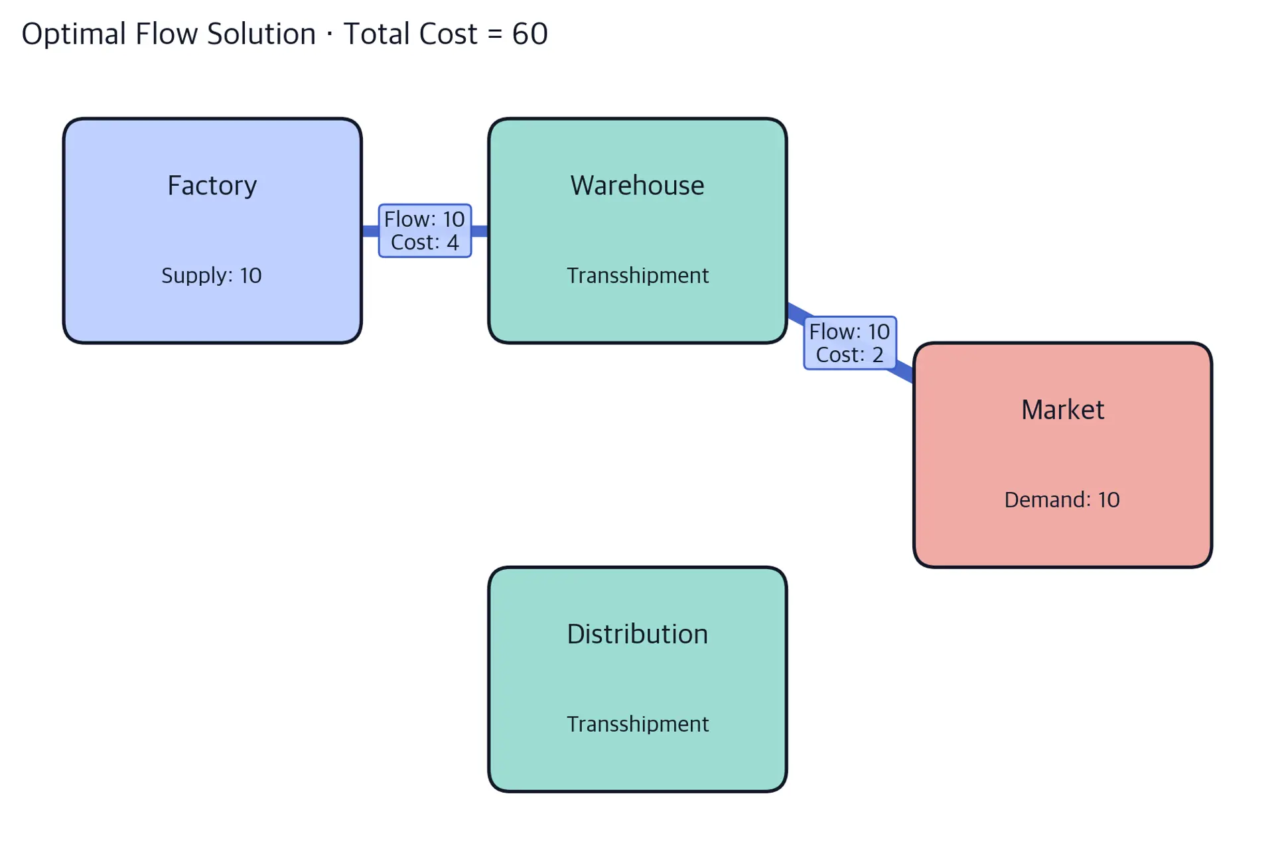Select the Warehouse transshipment node

[637, 231]
